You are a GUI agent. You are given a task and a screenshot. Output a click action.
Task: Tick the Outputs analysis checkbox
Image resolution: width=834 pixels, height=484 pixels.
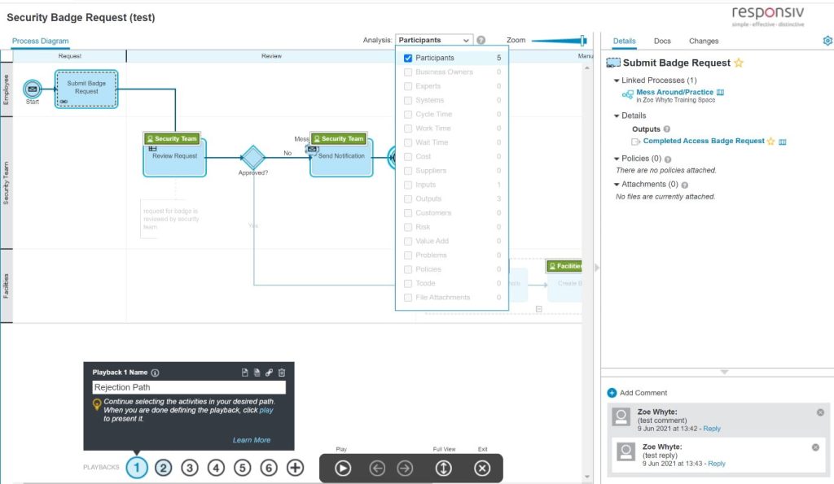pyautogui.click(x=408, y=199)
